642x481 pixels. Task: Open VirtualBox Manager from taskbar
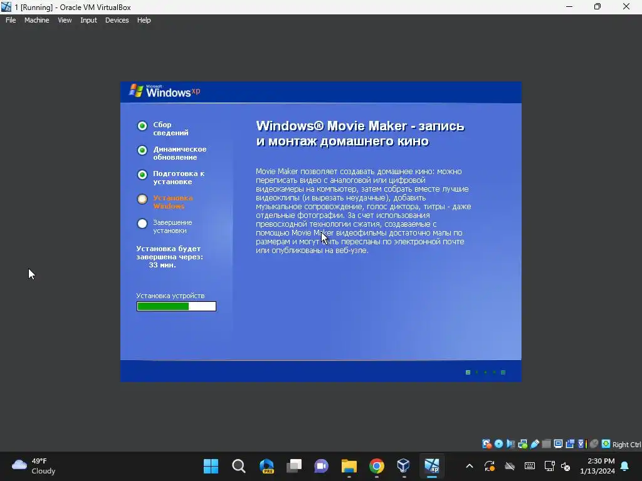404,466
